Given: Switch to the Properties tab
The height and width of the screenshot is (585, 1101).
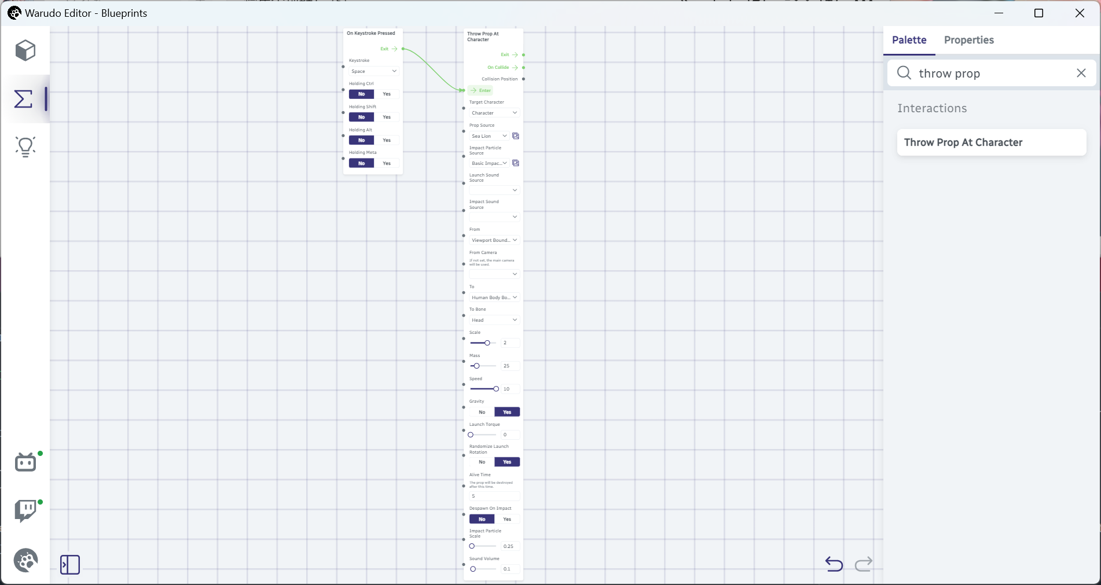Looking at the screenshot, I should (968, 40).
